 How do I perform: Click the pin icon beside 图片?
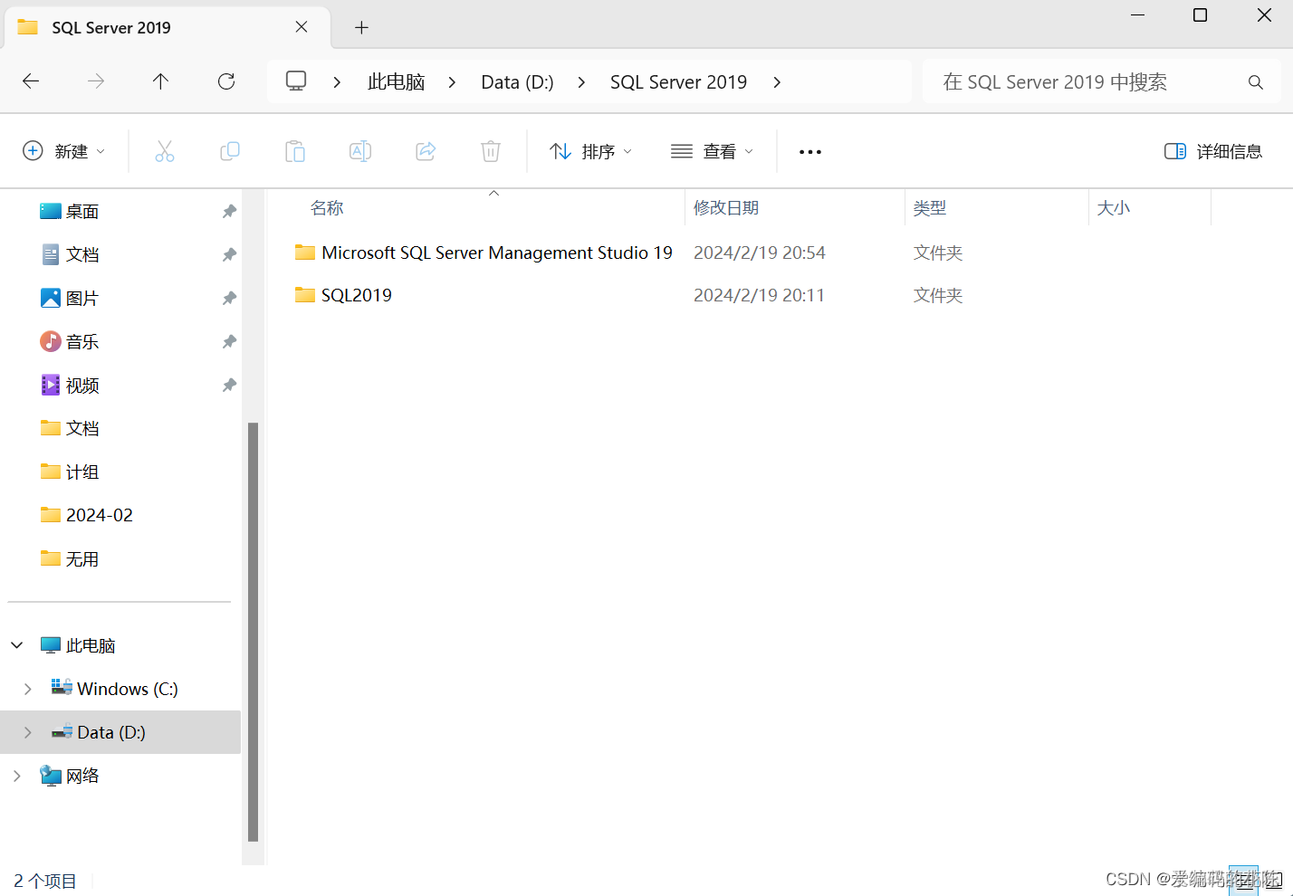[x=229, y=298]
